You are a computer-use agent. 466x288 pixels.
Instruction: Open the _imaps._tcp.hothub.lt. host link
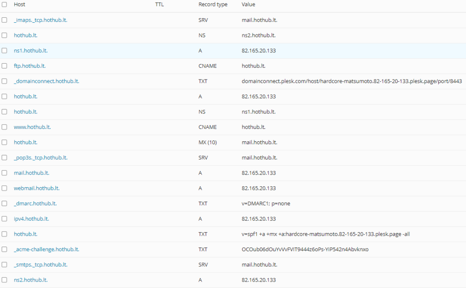(41, 20)
